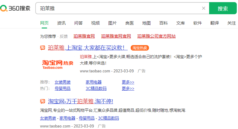Click the 淘宝网热卖 Taobao.com thumbnail
The height and width of the screenshot is (129, 238).
(58, 64)
